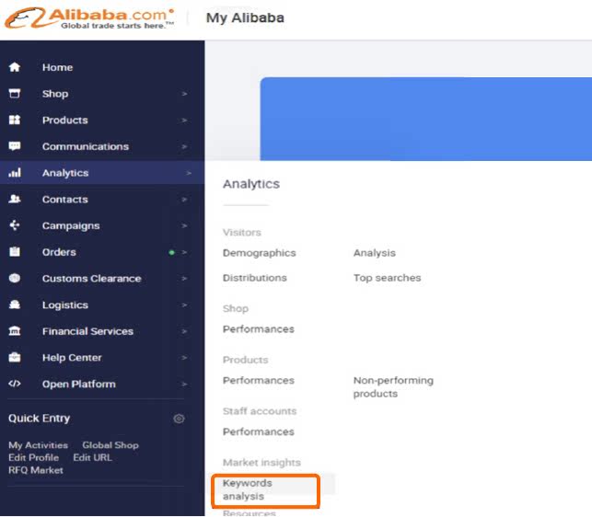The image size is (592, 517).
Task: Click the Communications chat bubble icon
Action: [x=15, y=146]
